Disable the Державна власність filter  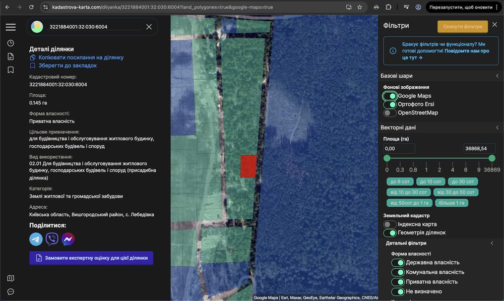click(398, 263)
